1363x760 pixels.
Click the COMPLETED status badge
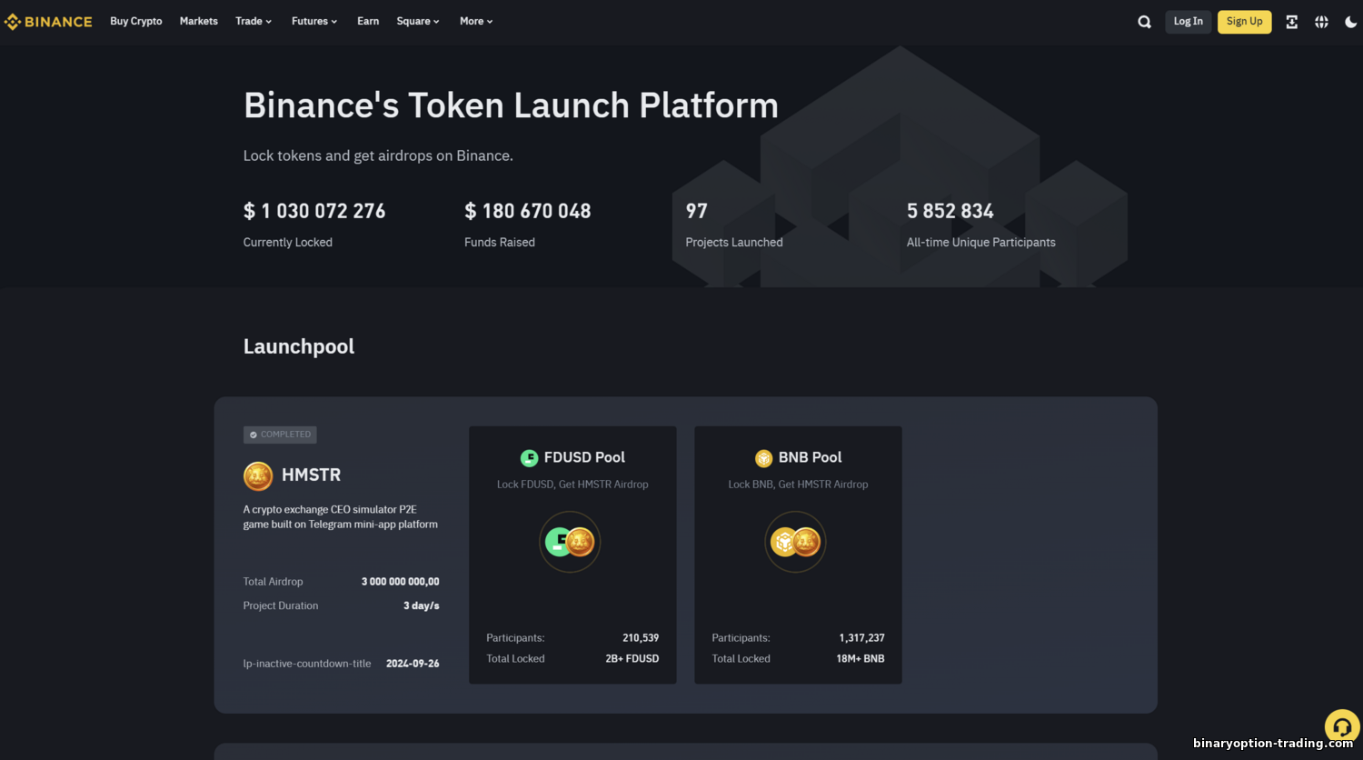click(x=280, y=435)
